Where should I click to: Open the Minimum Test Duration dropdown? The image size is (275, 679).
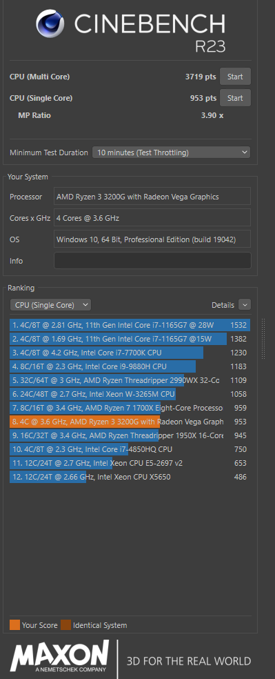(171, 152)
